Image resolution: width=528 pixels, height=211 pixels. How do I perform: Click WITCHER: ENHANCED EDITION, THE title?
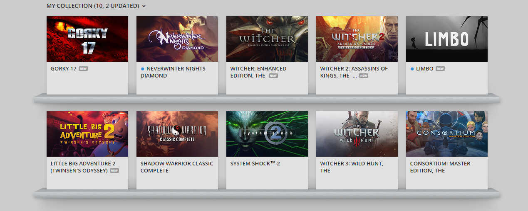pyautogui.click(x=258, y=72)
